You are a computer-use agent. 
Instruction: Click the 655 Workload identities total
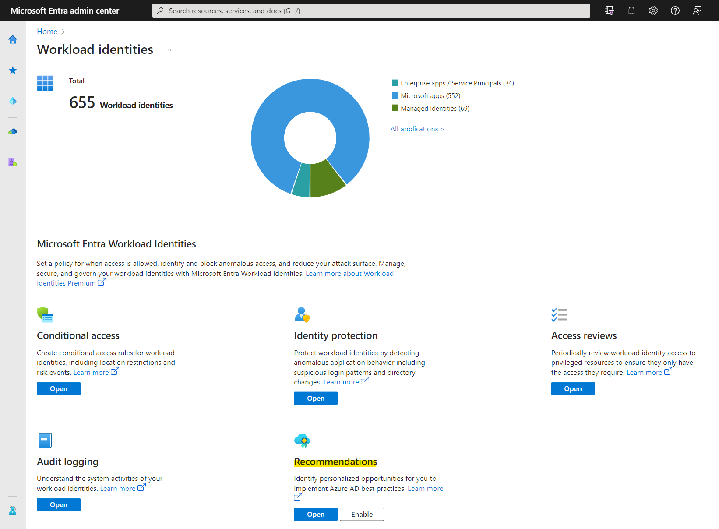point(121,103)
